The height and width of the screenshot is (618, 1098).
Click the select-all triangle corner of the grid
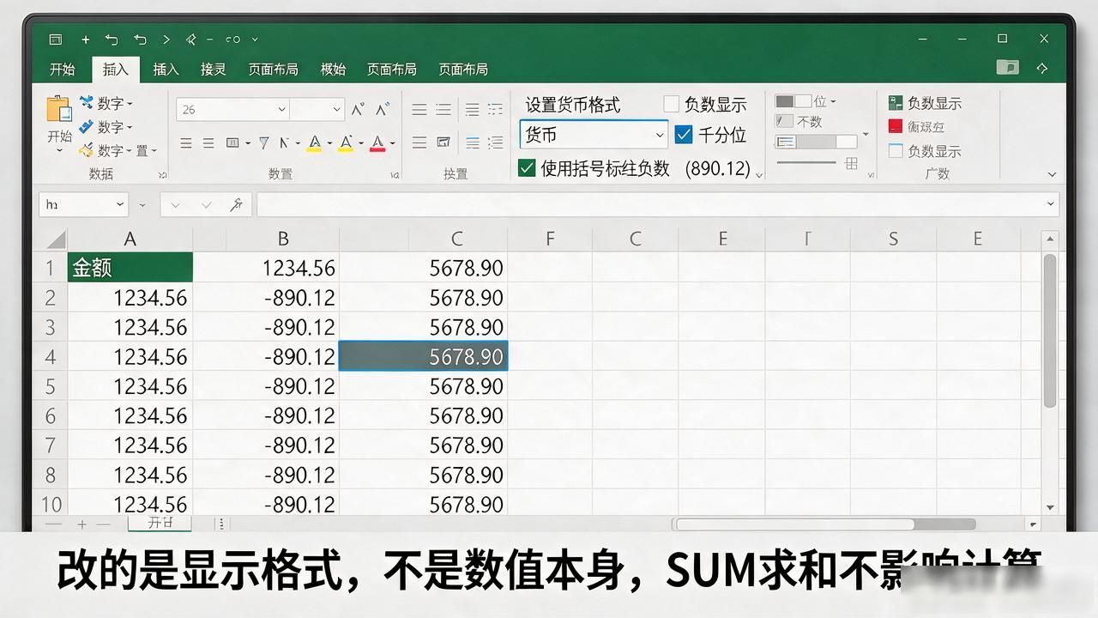tap(55, 239)
